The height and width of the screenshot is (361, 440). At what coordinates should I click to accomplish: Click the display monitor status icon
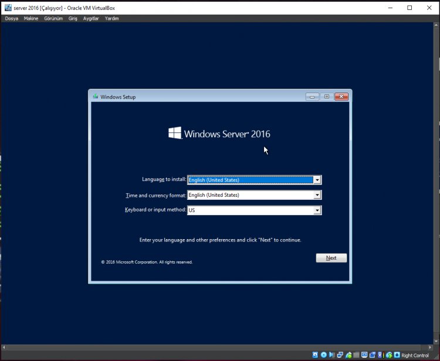pos(364,355)
